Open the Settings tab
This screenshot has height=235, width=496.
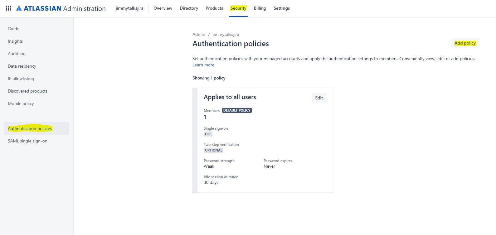(282, 8)
